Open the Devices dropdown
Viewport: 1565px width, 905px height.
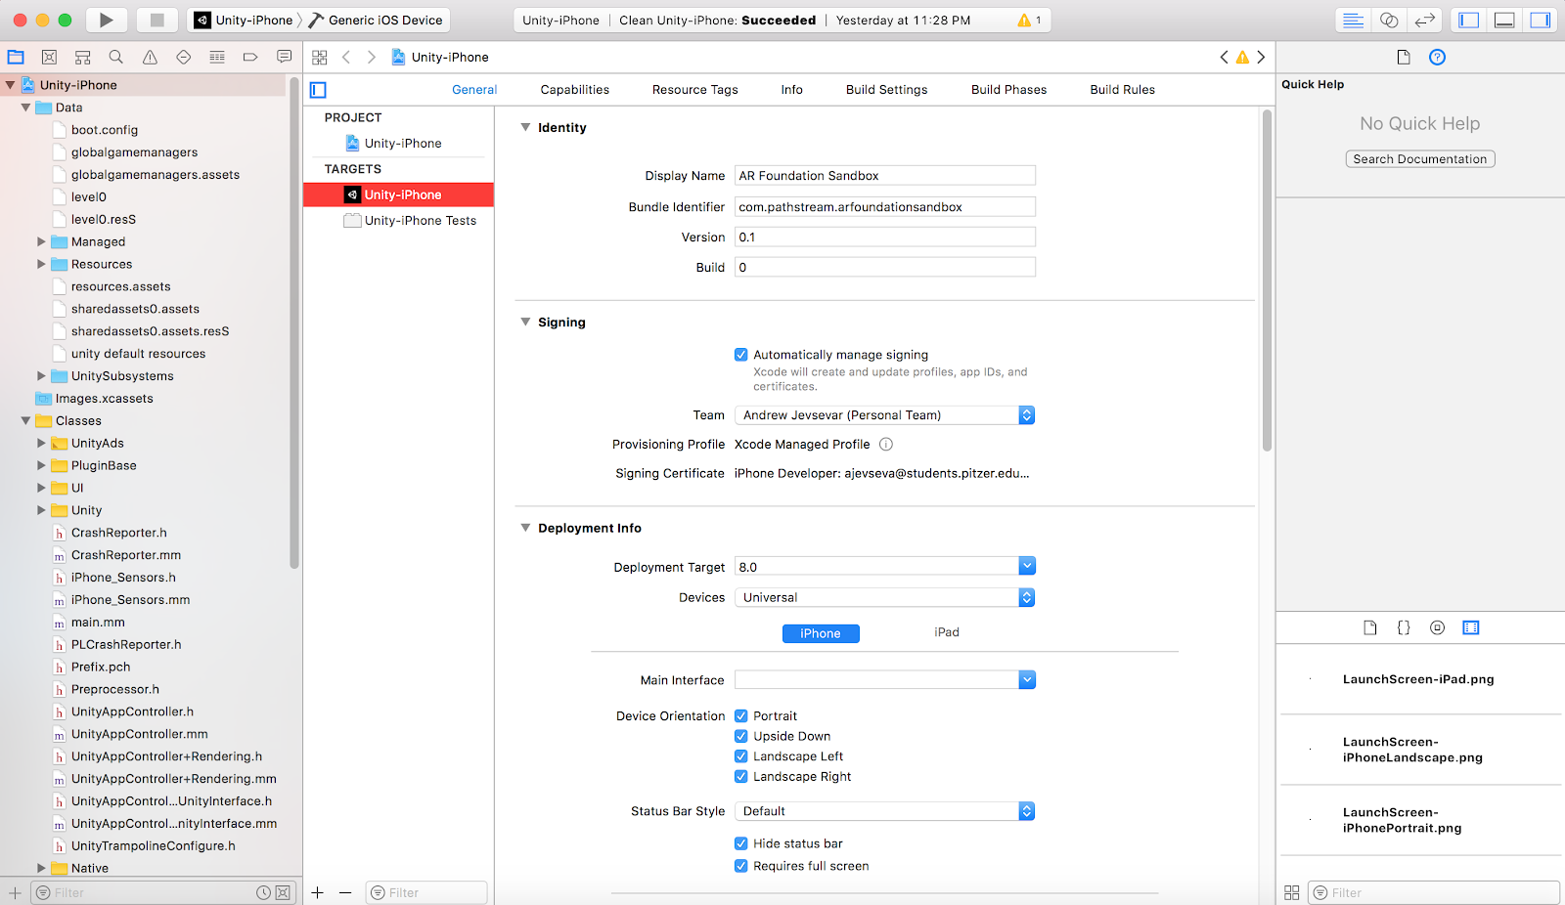tap(884, 597)
